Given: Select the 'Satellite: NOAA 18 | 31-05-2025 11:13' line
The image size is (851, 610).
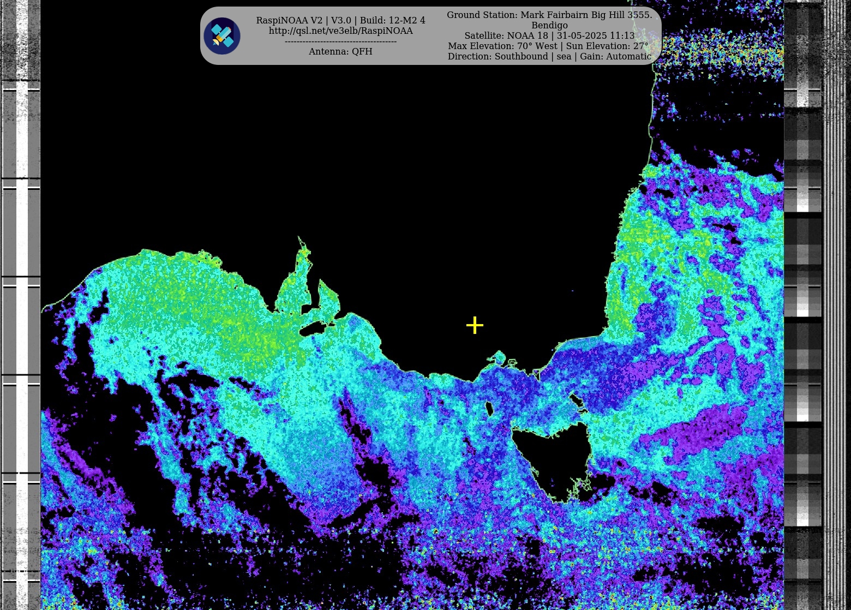Looking at the screenshot, I should tap(549, 36).
